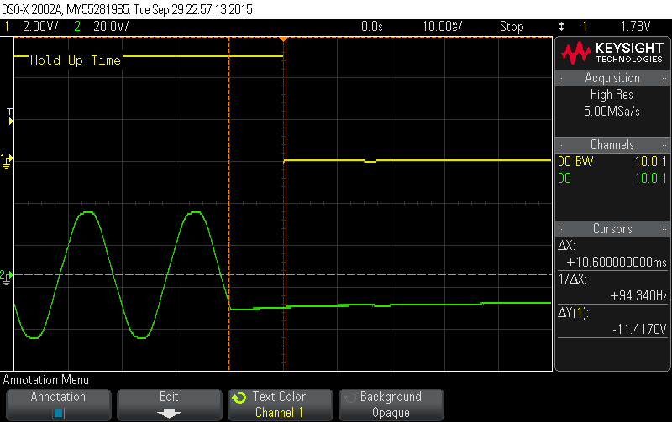
Task: Click the Keysight Technologies logo
Action: pos(612,53)
